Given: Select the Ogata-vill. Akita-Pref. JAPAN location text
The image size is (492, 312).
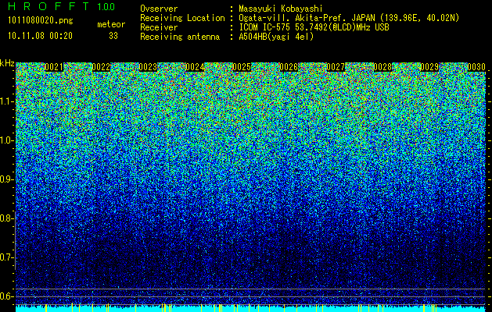Looking at the screenshot, I should (349, 18).
